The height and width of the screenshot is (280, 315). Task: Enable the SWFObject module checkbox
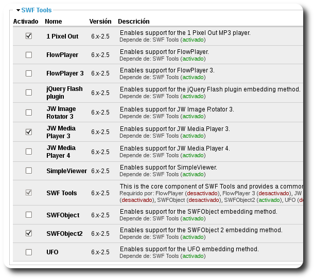(29, 214)
